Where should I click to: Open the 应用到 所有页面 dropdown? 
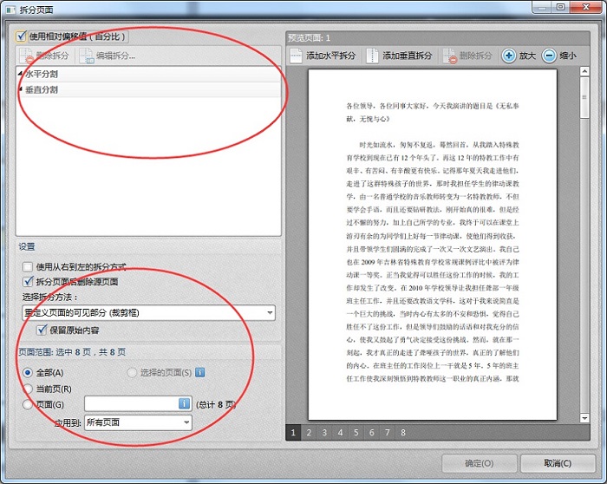[138, 422]
